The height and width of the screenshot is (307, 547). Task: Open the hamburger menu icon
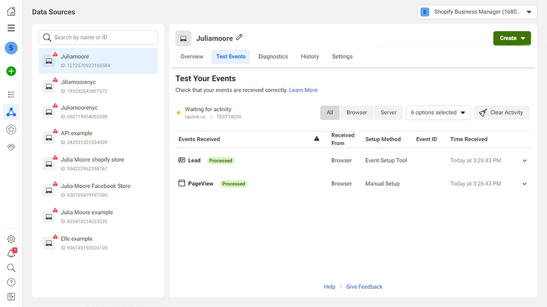click(11, 28)
